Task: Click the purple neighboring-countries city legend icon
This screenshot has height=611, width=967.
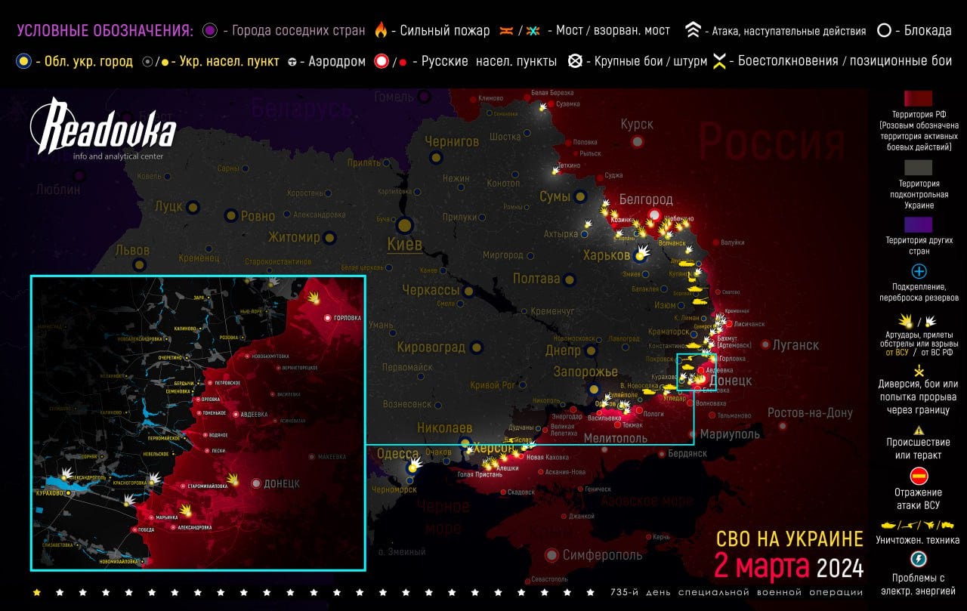Action: tap(209, 31)
